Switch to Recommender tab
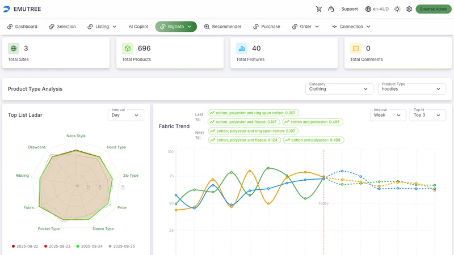The width and height of the screenshot is (454, 255). point(222,27)
